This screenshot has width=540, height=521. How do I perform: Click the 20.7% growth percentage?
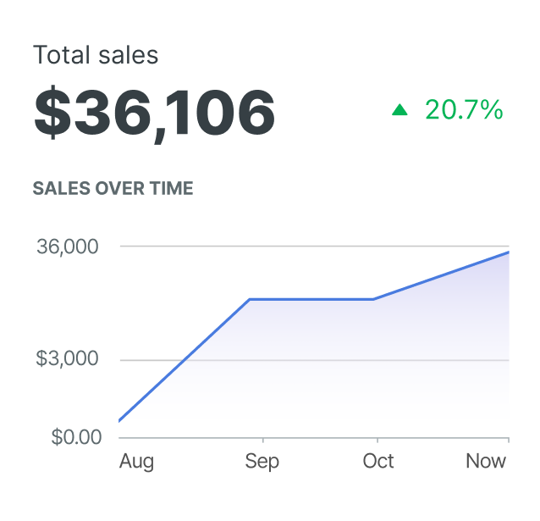(464, 109)
